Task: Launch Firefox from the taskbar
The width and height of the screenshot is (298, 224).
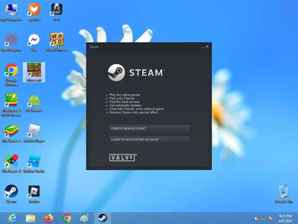Action: pos(49,218)
